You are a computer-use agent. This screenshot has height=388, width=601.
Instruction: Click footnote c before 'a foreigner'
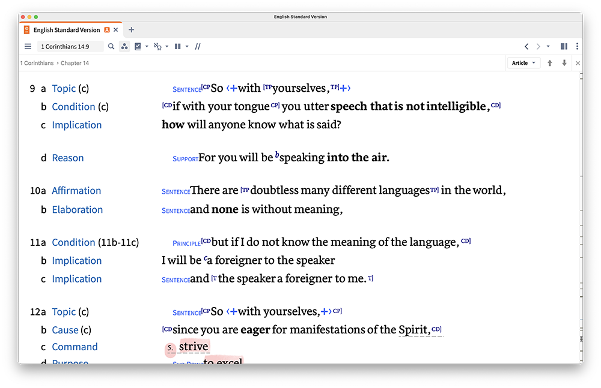point(206,258)
